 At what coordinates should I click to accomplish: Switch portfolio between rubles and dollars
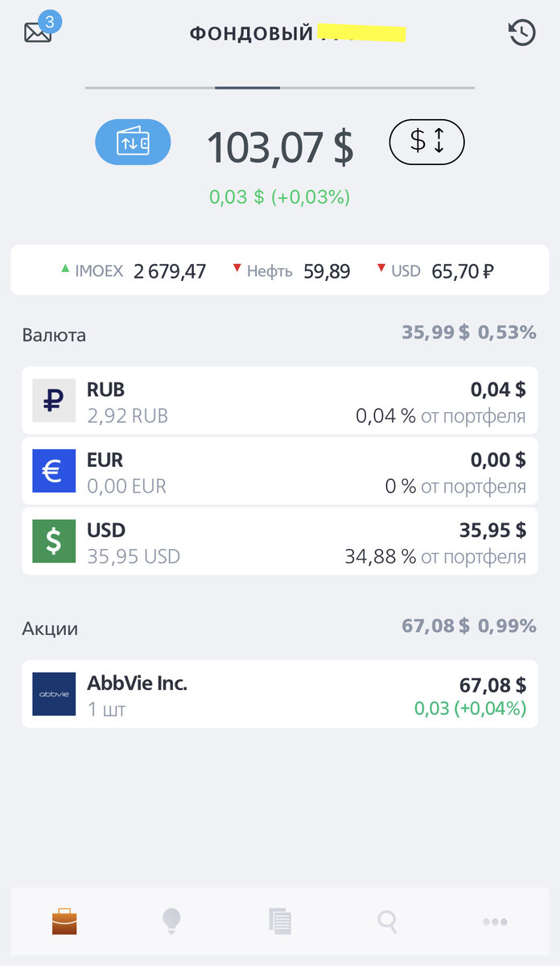[x=426, y=142]
